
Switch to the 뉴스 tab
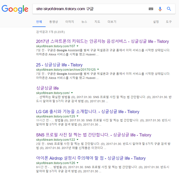84,22
